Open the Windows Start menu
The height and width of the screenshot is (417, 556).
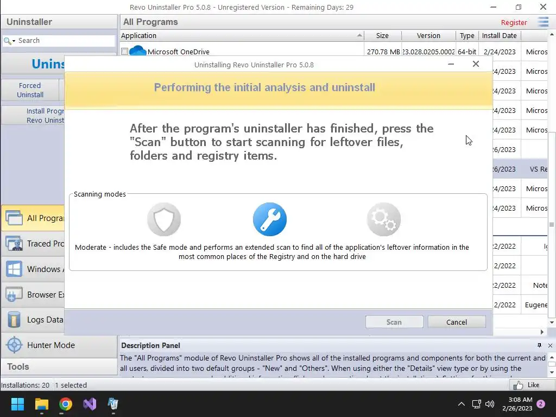(17, 404)
